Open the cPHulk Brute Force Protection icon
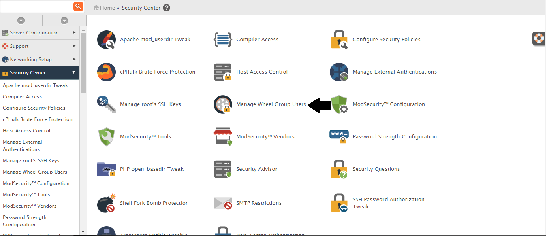 point(107,72)
